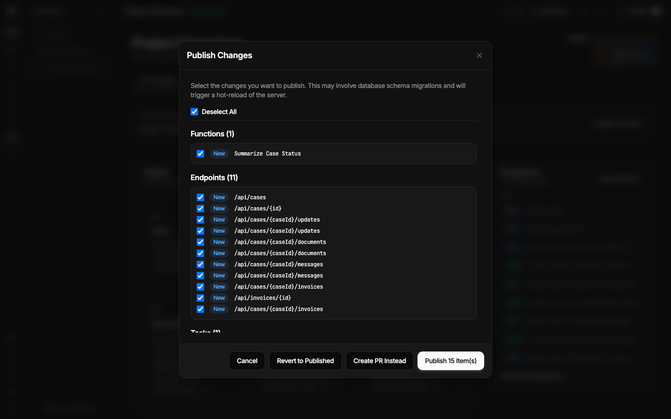Uncheck the /api/invoices/{id} endpoint checkbox
Screen dimensions: 671x419
click(x=200, y=298)
